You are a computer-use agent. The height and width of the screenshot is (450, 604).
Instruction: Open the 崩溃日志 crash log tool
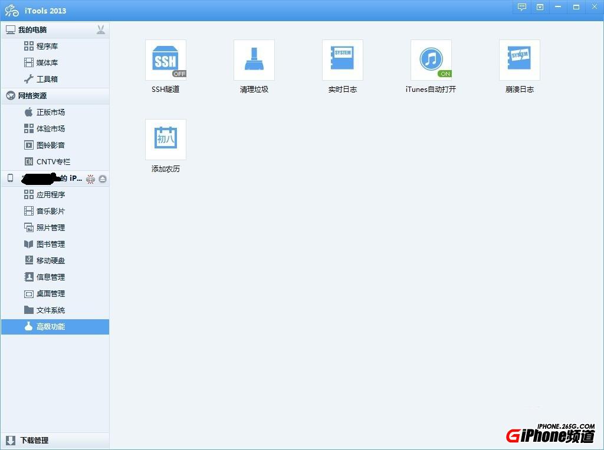click(x=519, y=65)
